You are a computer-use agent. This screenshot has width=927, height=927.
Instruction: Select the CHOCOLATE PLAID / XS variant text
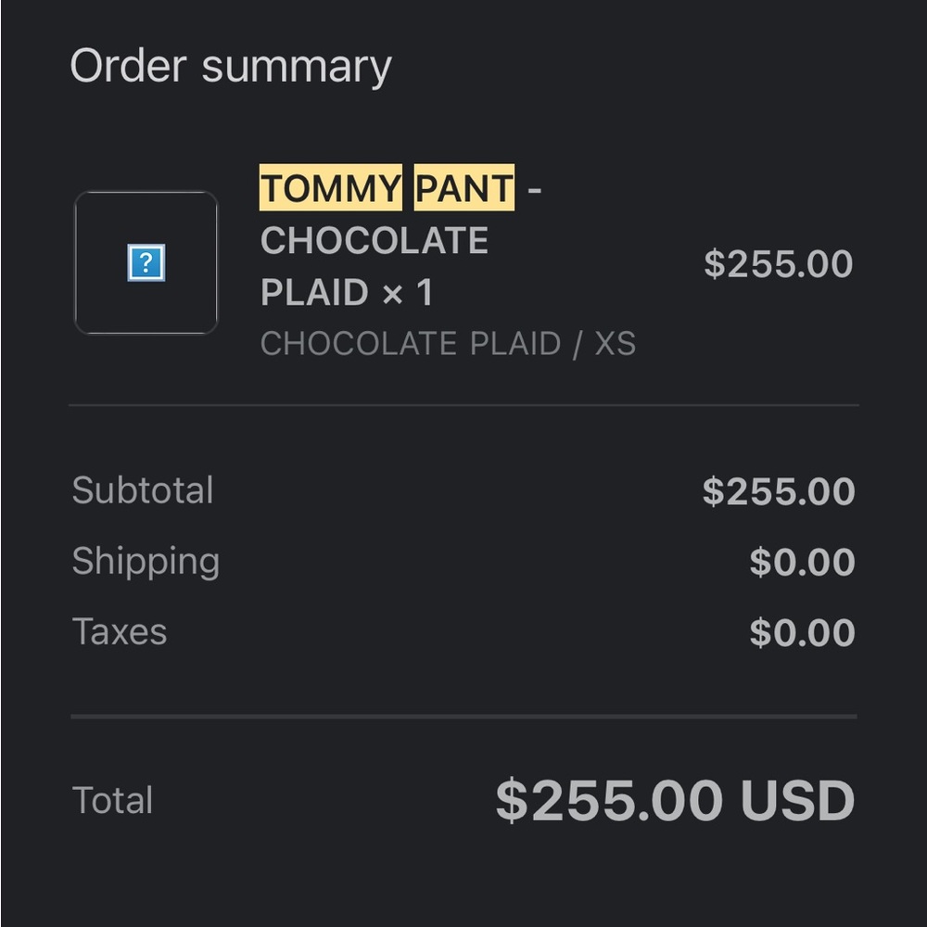(x=448, y=344)
